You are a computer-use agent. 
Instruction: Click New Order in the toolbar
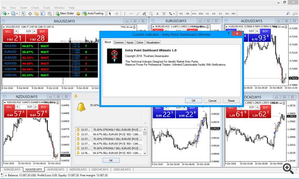coord(65,14)
